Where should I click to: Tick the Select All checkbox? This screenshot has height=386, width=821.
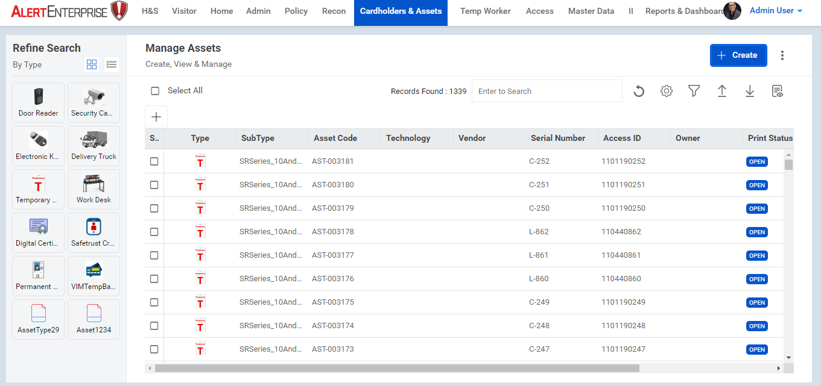pyautogui.click(x=155, y=91)
